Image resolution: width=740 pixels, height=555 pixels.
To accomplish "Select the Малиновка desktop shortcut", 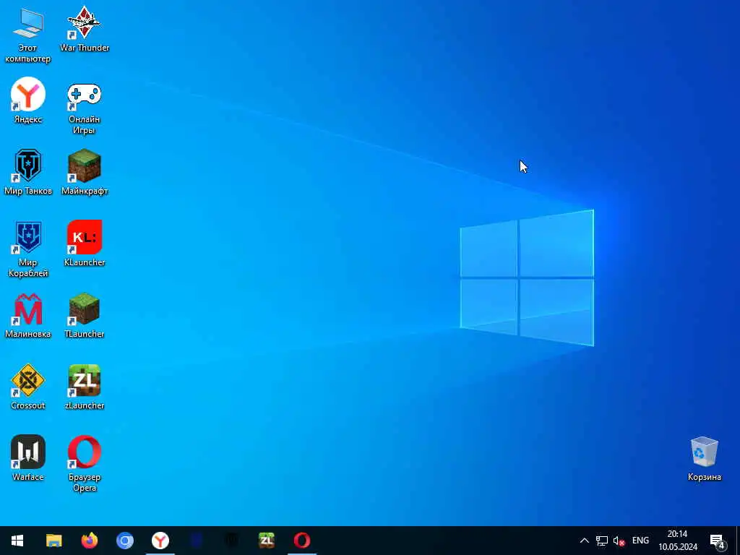I will pyautogui.click(x=28, y=316).
